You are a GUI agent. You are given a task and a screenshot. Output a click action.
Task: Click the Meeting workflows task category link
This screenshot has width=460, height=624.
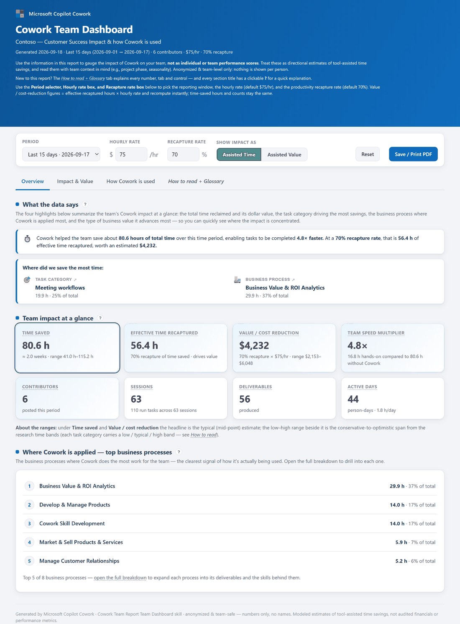click(x=60, y=288)
